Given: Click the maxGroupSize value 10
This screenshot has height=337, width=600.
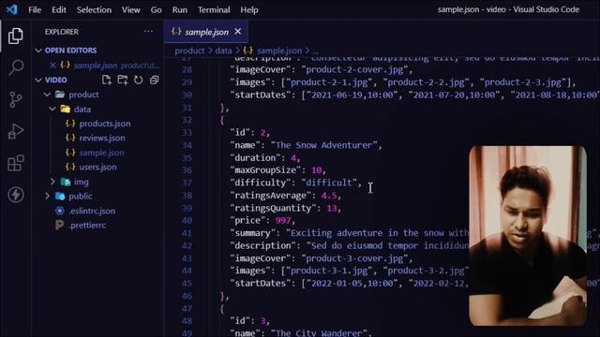Looking at the screenshot, I should [x=316, y=170].
